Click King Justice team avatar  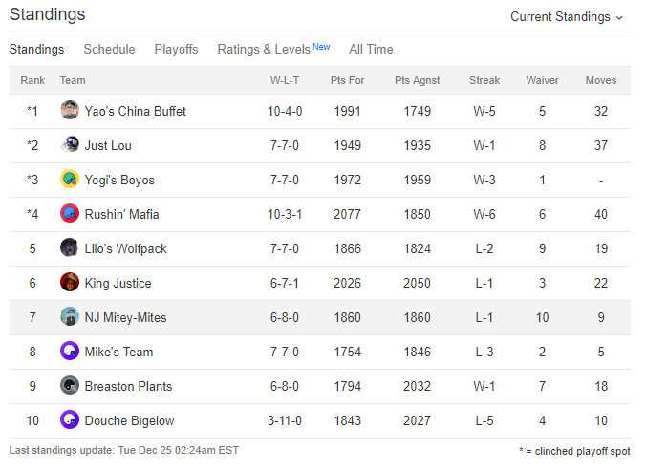pos(70,283)
